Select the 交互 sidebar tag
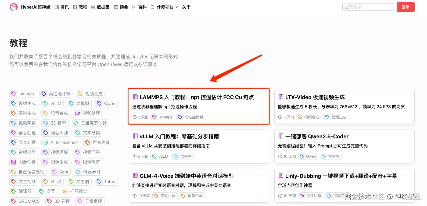Image resolution: width=427 pixels, height=206 pixels. pos(47,191)
